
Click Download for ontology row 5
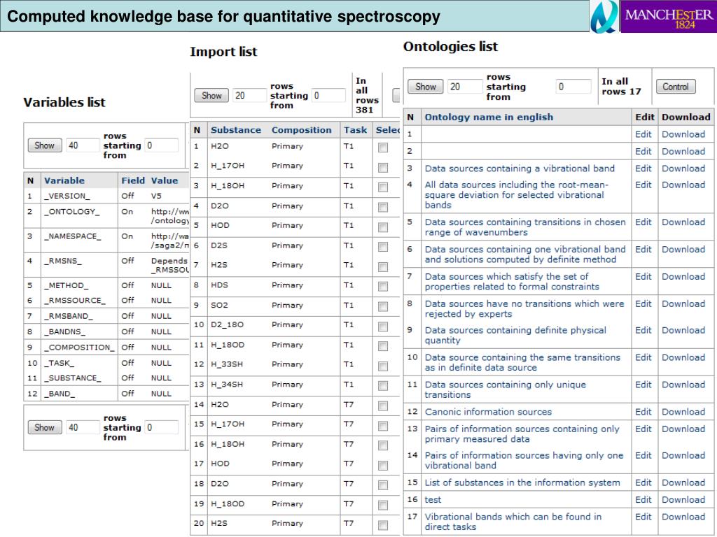pos(683,222)
